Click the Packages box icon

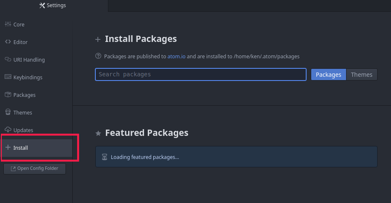[8, 95]
